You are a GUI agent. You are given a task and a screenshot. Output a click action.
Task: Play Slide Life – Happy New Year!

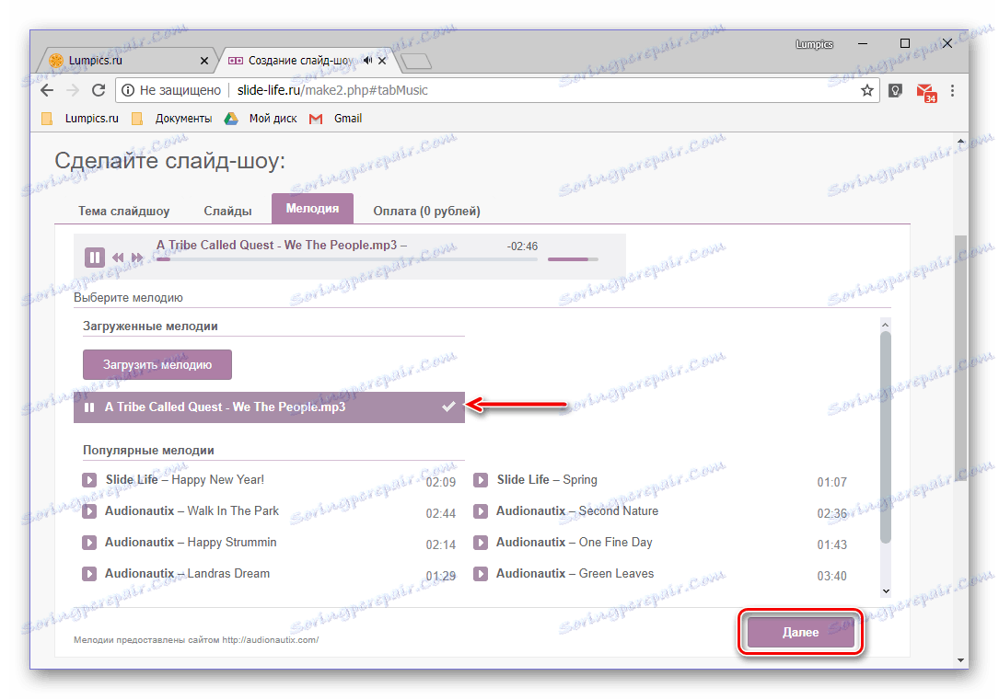point(89,480)
